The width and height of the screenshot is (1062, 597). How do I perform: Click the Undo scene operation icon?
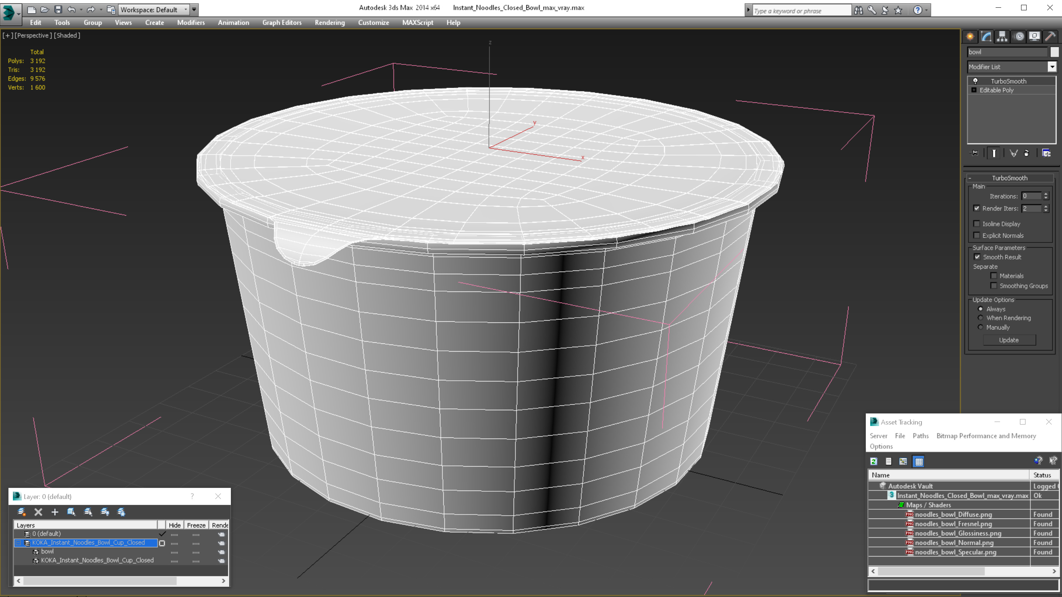[72, 9]
